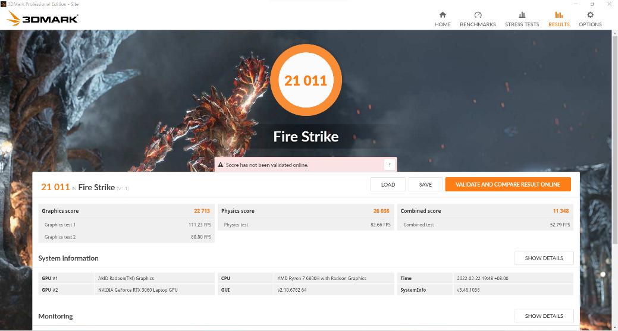The image size is (618, 331).
Task: Click the 3DMark logo
Action: point(43,18)
